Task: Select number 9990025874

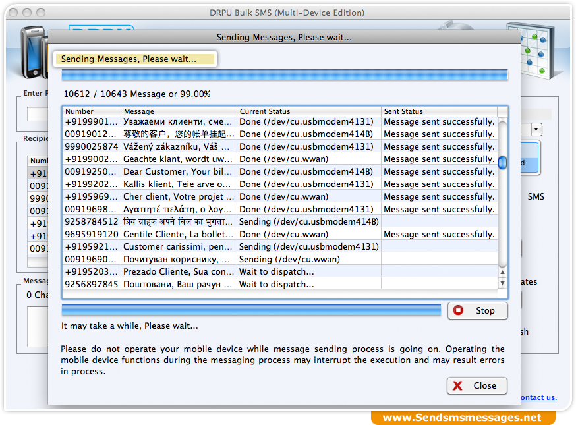Action: (x=92, y=146)
